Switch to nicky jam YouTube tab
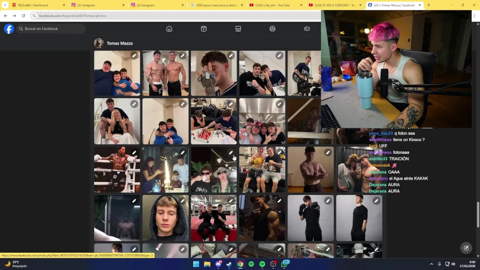 pos(276,5)
